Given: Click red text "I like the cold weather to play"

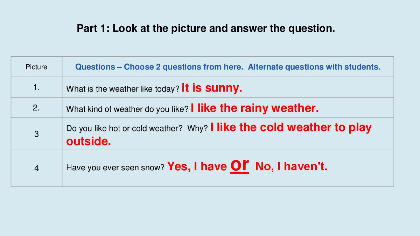Looking at the screenshot, I should [291, 128].
